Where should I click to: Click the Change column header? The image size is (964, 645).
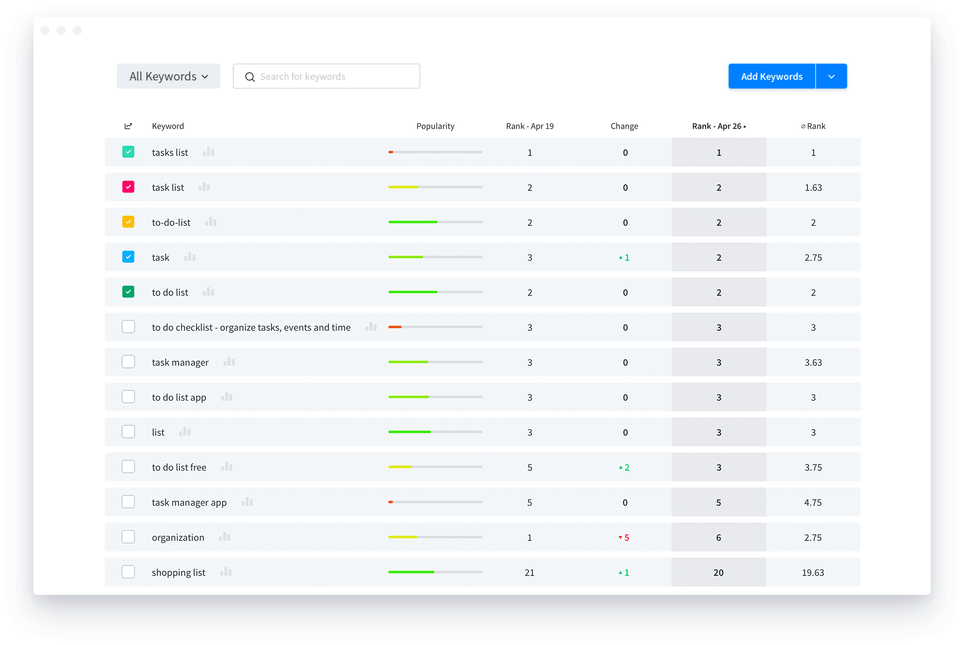click(624, 126)
